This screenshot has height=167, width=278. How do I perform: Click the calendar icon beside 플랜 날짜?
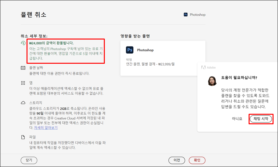coord(23,68)
